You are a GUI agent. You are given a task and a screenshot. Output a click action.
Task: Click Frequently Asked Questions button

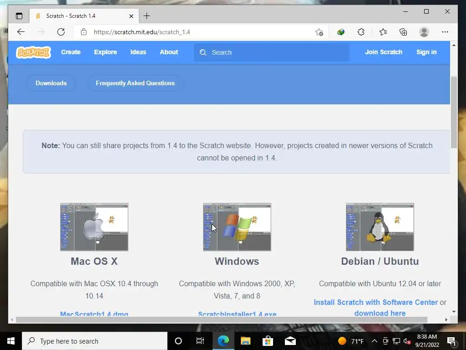pos(135,83)
